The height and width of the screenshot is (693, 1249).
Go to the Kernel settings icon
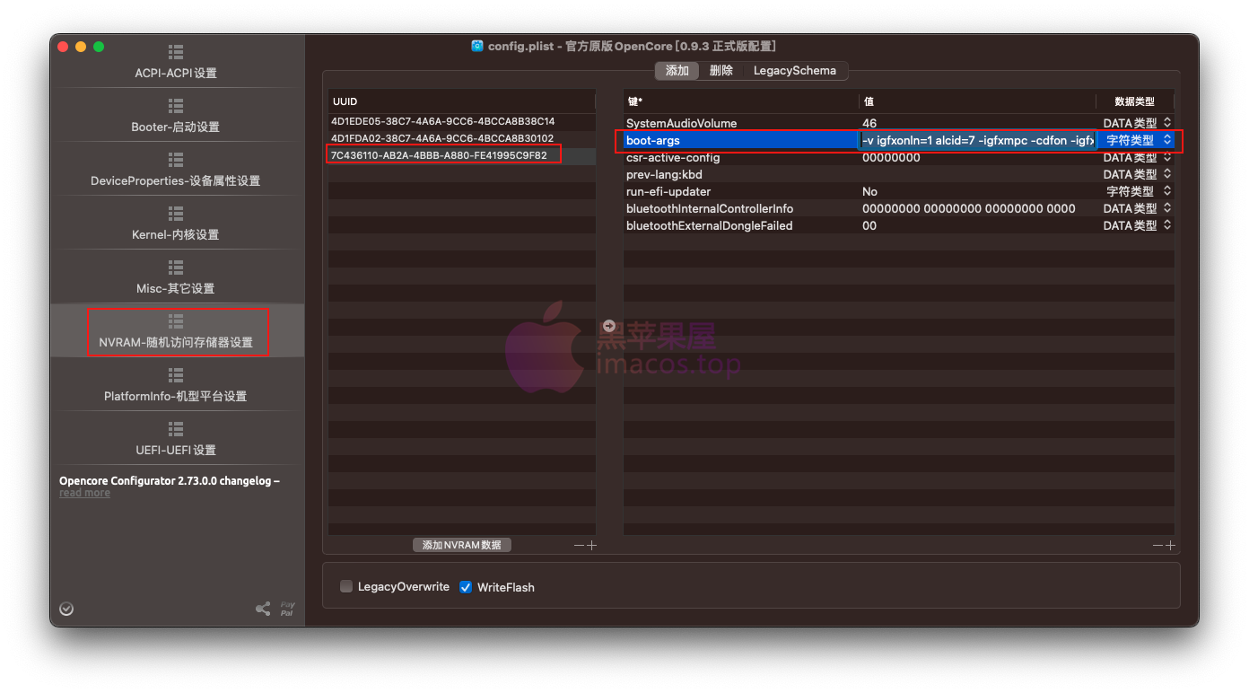point(176,214)
